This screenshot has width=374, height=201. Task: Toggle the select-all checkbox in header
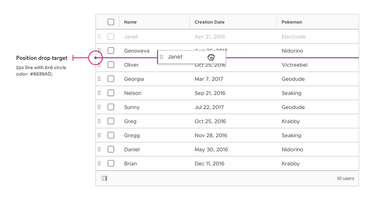coord(110,22)
